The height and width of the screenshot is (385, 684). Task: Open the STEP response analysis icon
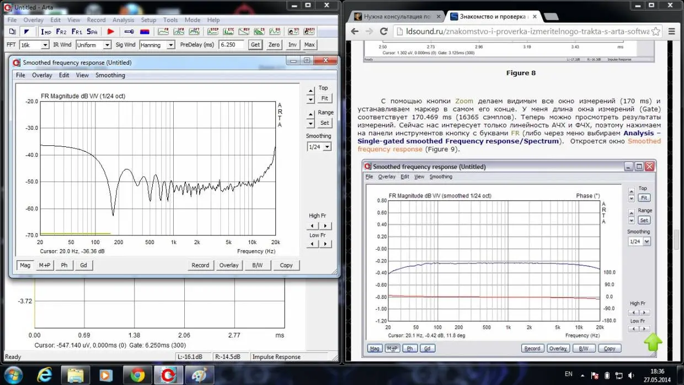pyautogui.click(x=213, y=31)
